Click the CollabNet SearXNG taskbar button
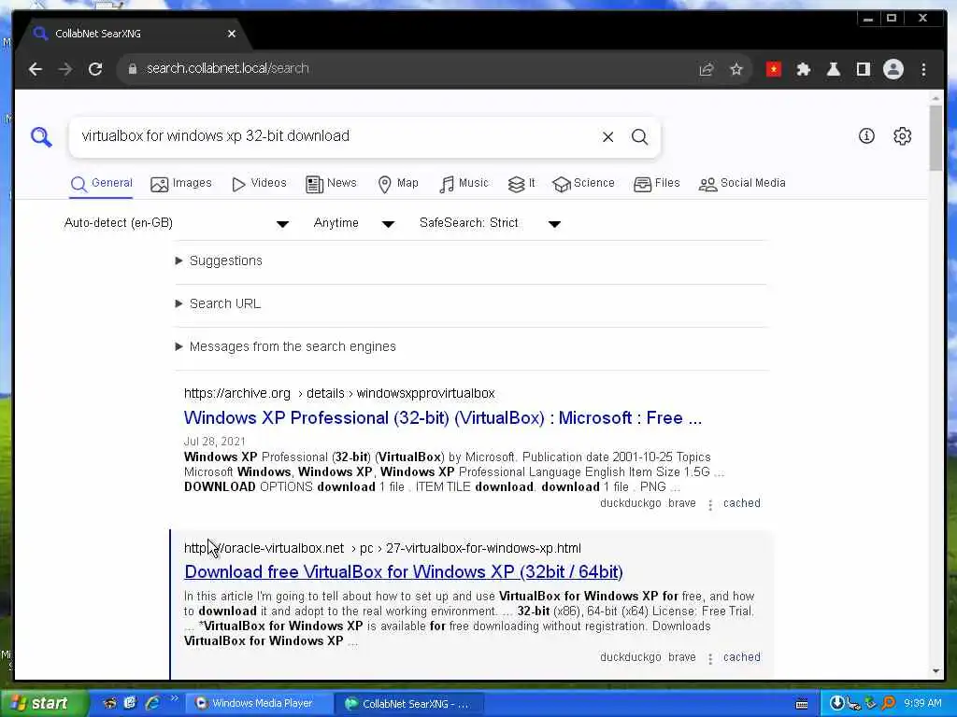The image size is (957, 717). 409,704
